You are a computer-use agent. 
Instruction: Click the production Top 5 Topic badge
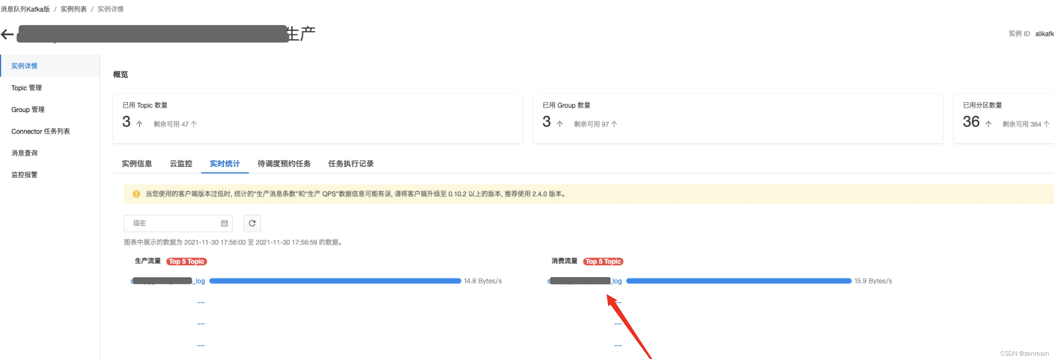(187, 261)
